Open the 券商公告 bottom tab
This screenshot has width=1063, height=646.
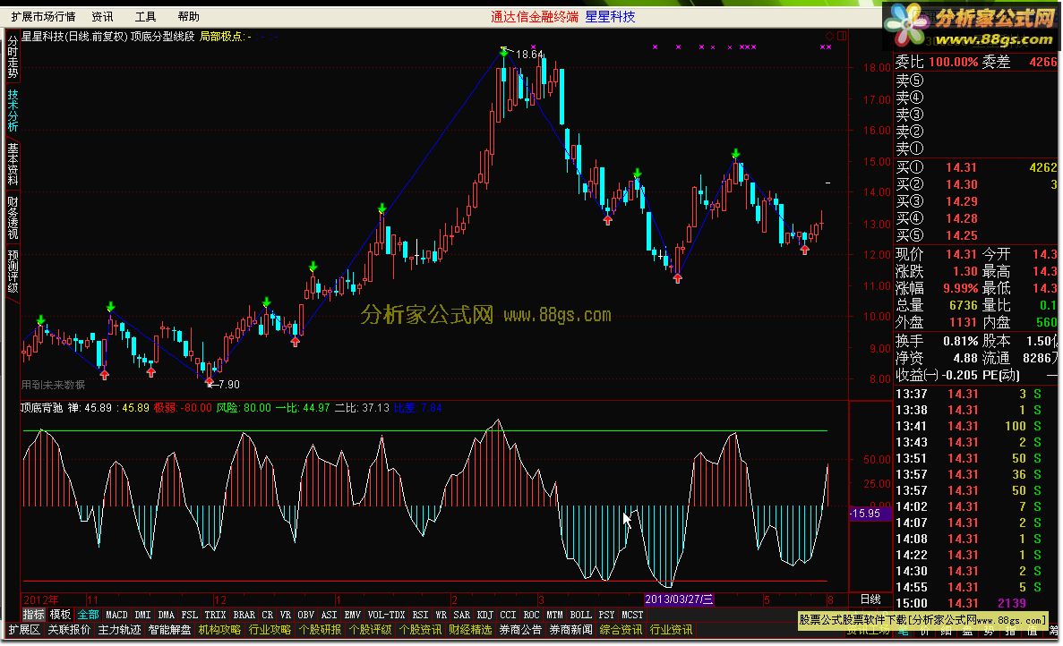click(520, 630)
